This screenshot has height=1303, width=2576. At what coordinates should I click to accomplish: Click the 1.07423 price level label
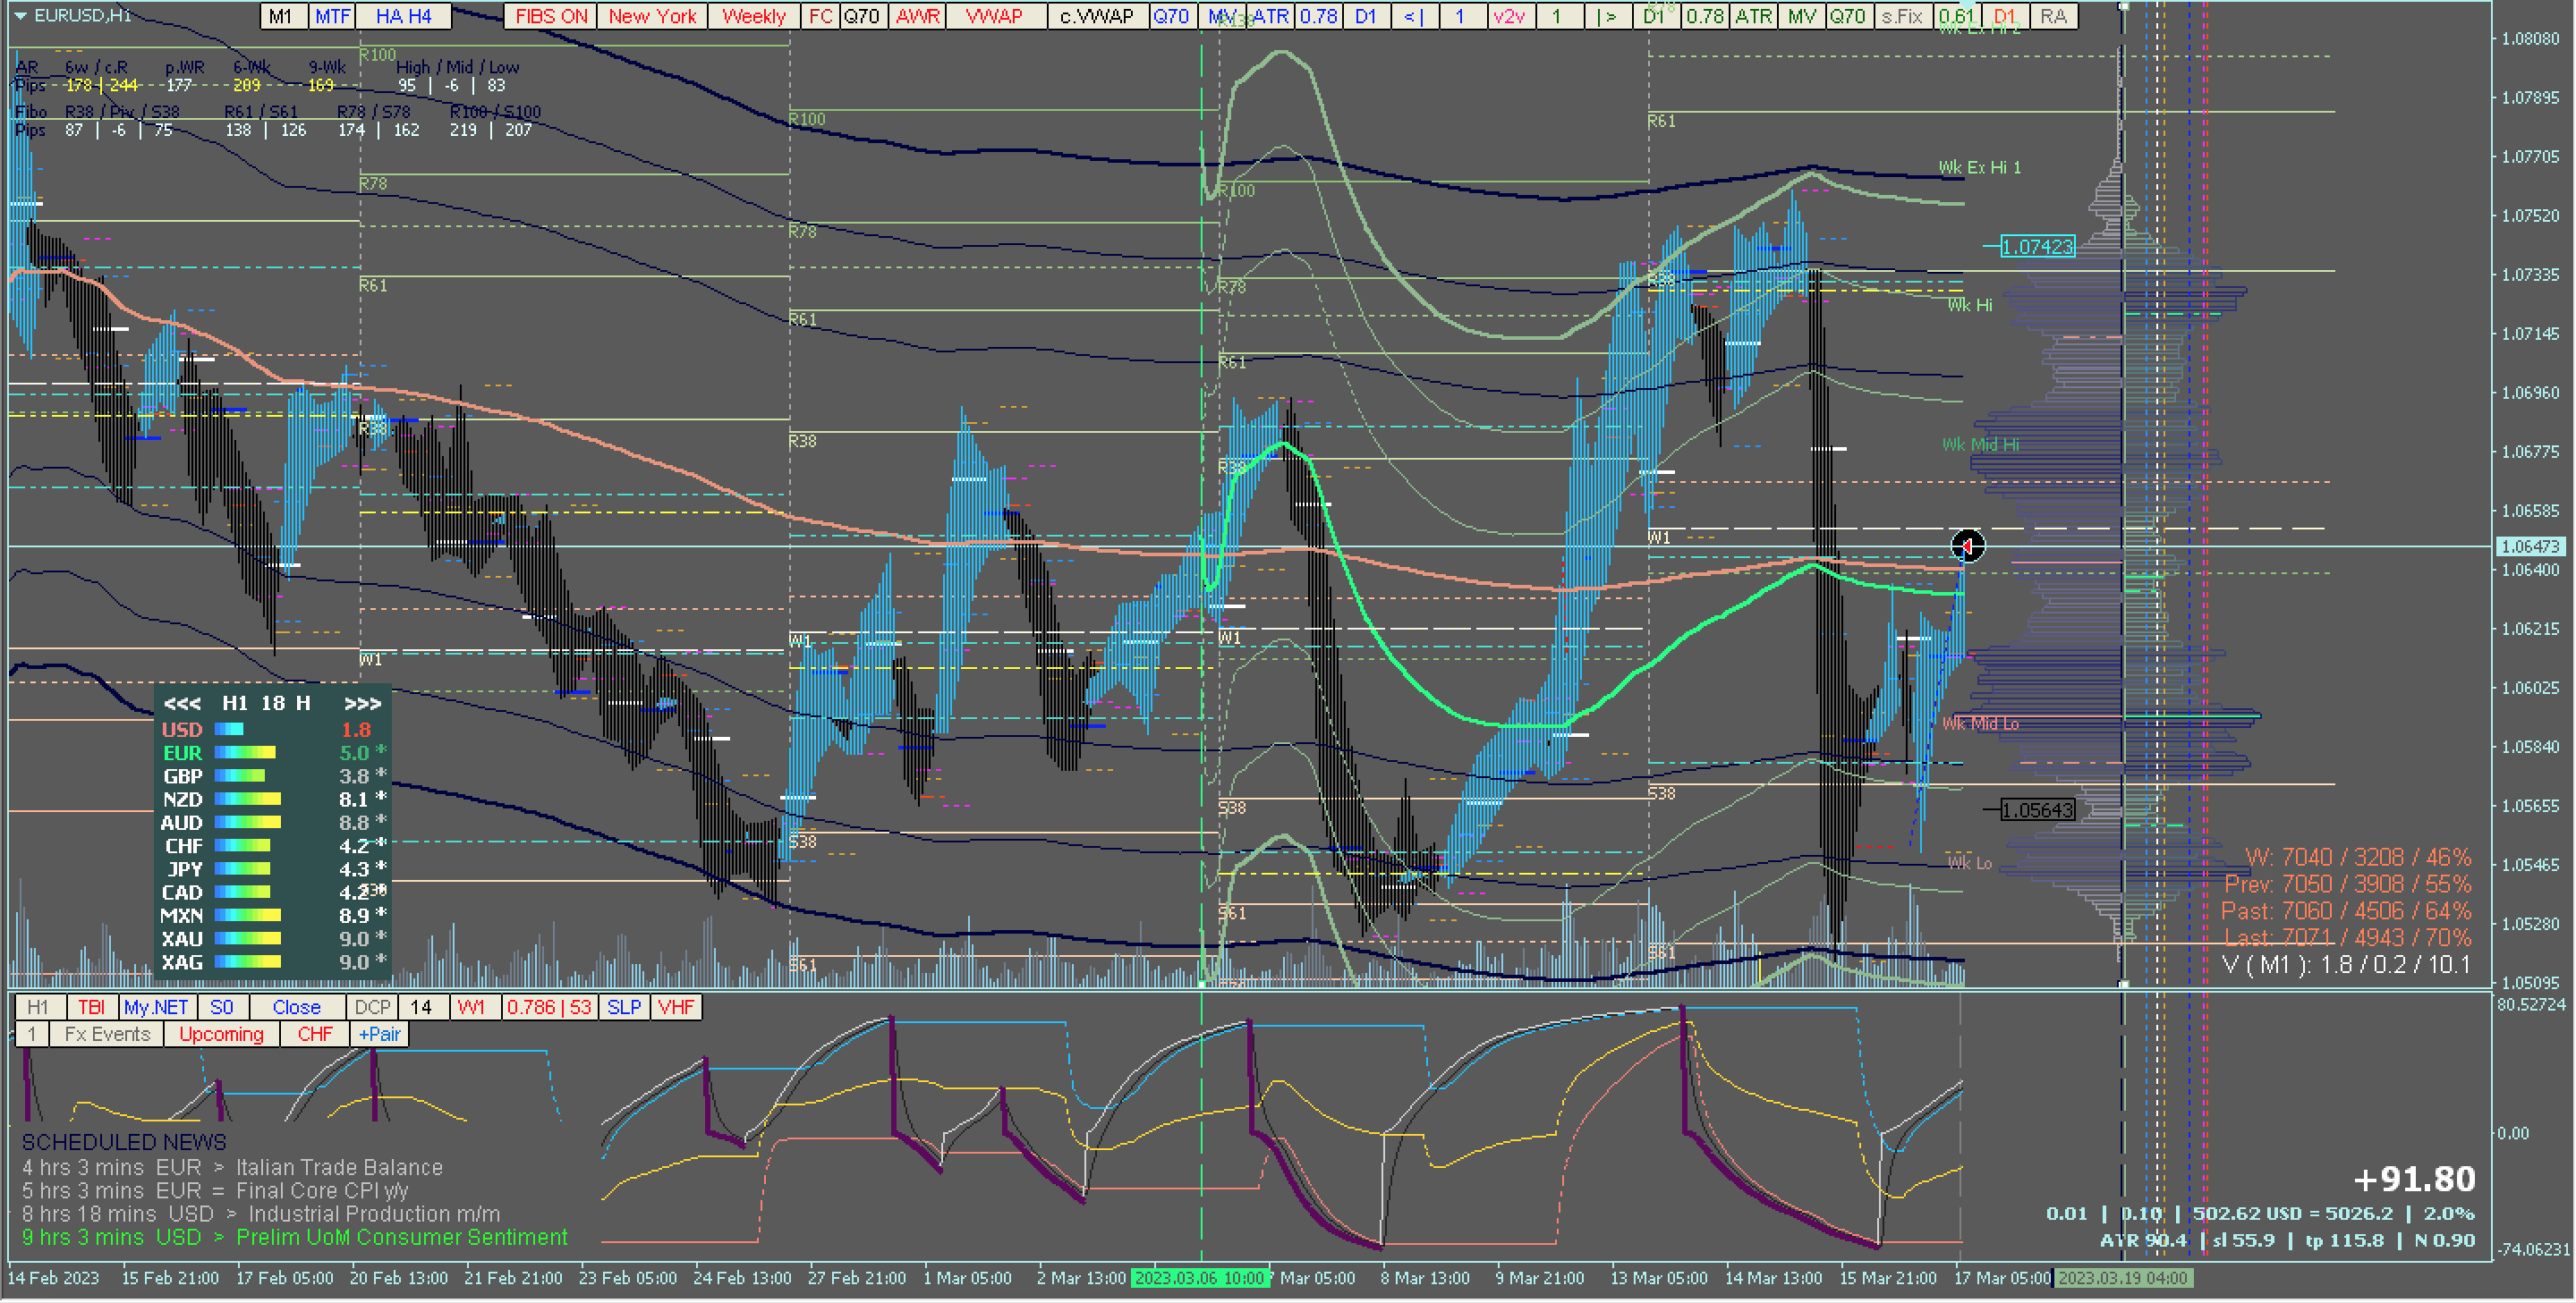(x=2037, y=247)
